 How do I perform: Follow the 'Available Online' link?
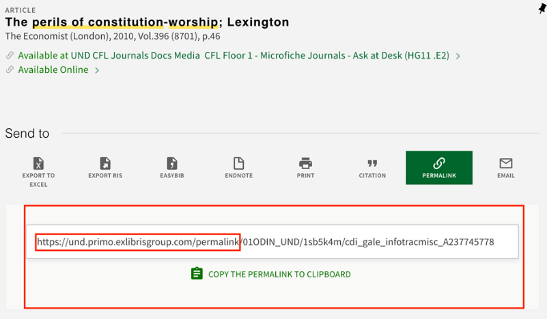(x=53, y=70)
